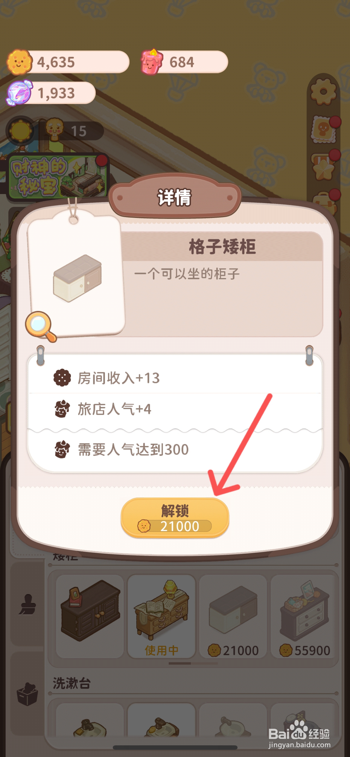Screen dimensions: 350x757
Task: Tap the cookie coin balance icon
Action: 19,62
